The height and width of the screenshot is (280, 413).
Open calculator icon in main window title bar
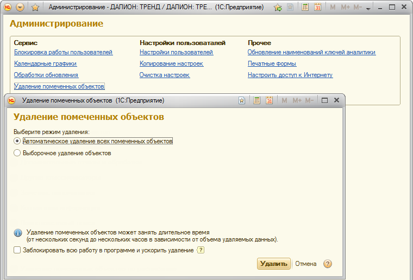coord(305,8)
